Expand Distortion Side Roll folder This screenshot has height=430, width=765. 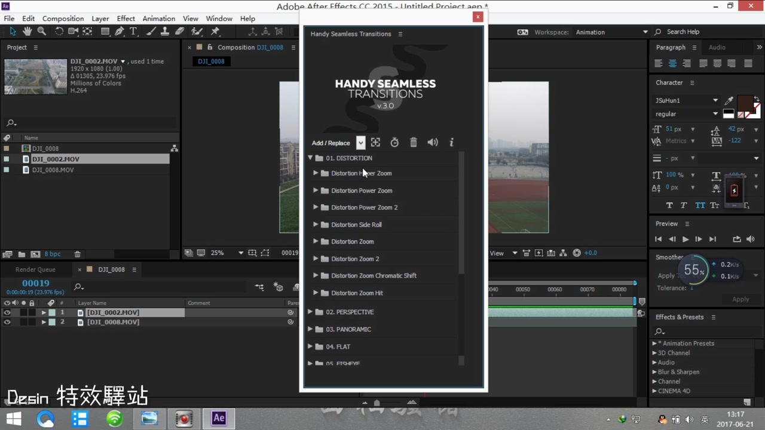click(316, 225)
